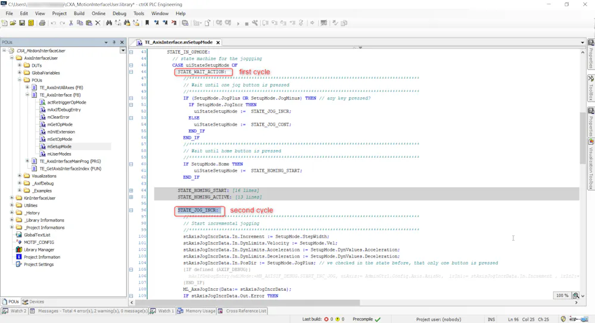Viewport: 595px width, 323px height.
Task: Click the New file toolbar icon
Action: 4,23
